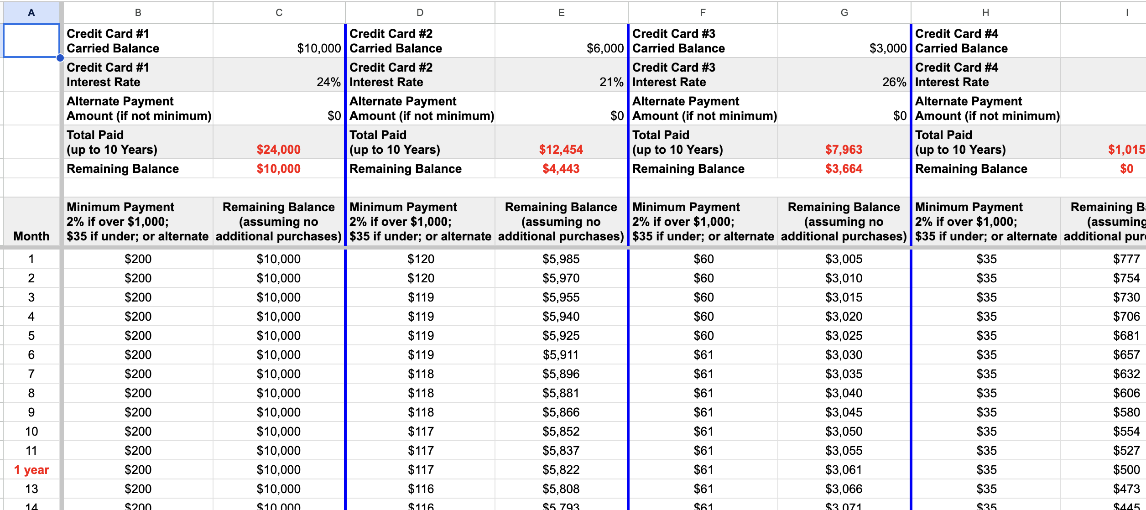Select the $10,000 carried balance value cell
Image resolution: width=1146 pixels, height=510 pixels.
[x=279, y=41]
